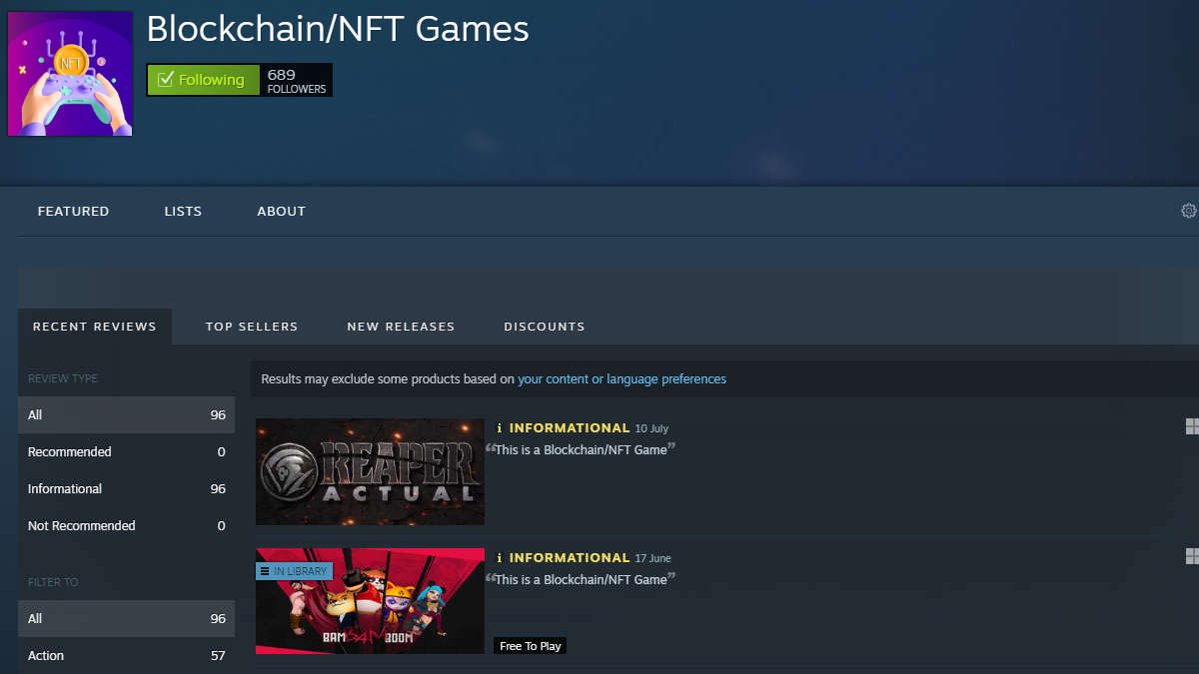
Task: Open your content or language preferences link
Action: [621, 379]
